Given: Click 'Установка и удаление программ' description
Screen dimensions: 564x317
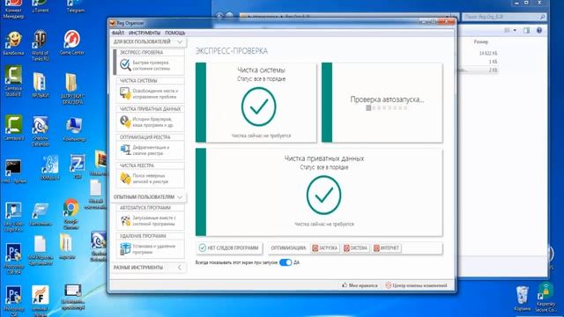Looking at the screenshot, I should click(154, 249).
